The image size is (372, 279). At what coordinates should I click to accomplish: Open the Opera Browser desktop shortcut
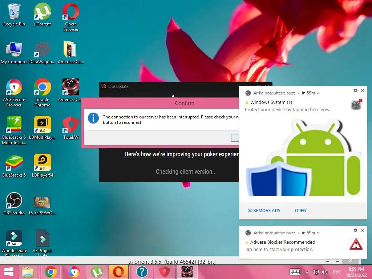point(71,17)
